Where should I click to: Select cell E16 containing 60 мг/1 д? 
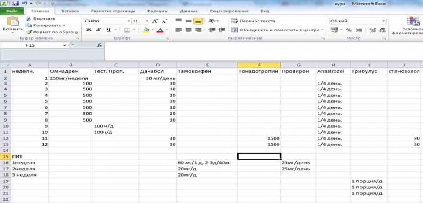[207, 162]
